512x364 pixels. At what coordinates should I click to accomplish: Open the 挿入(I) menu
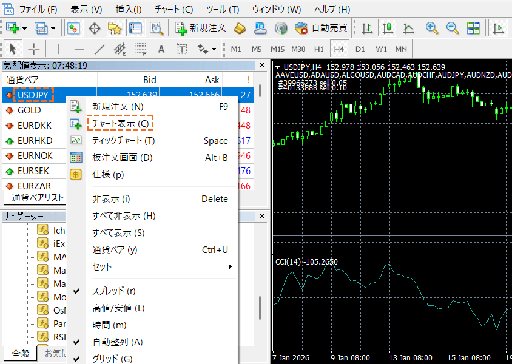pyautogui.click(x=129, y=10)
